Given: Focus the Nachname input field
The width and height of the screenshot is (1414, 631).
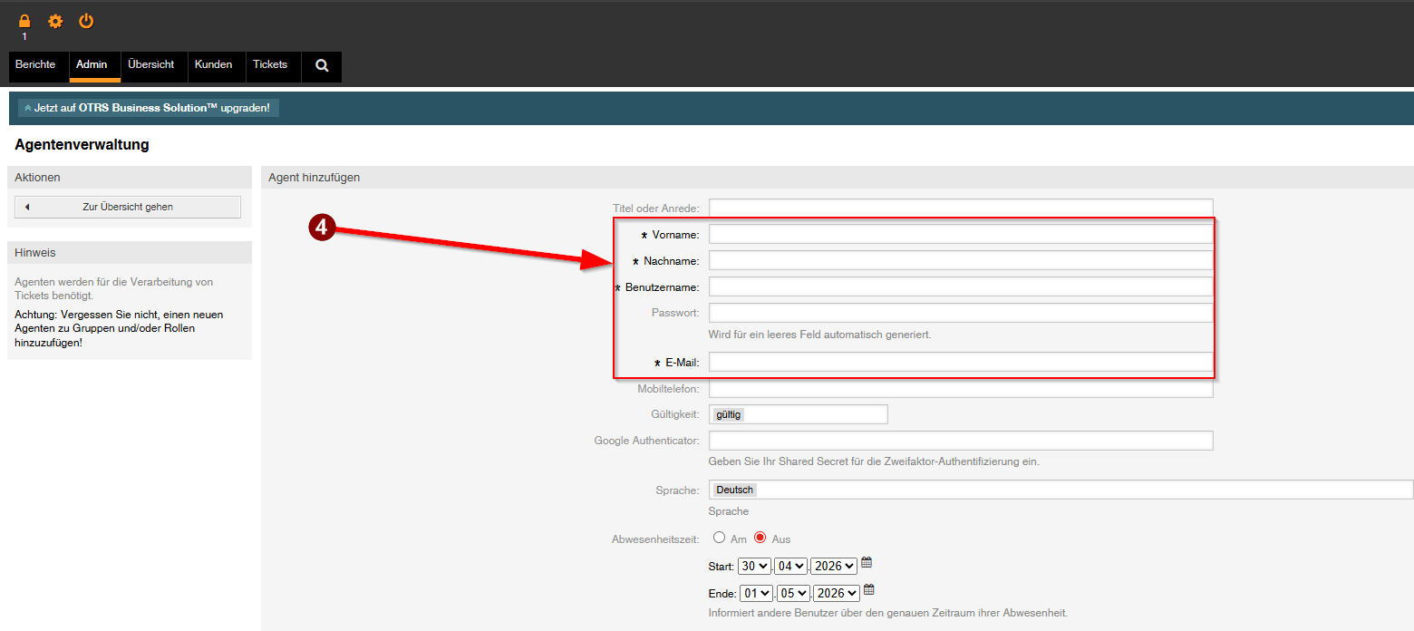Looking at the screenshot, I should click(x=961, y=261).
